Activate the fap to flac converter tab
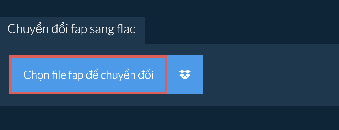This screenshot has height=130, width=339. pyautogui.click(x=72, y=30)
